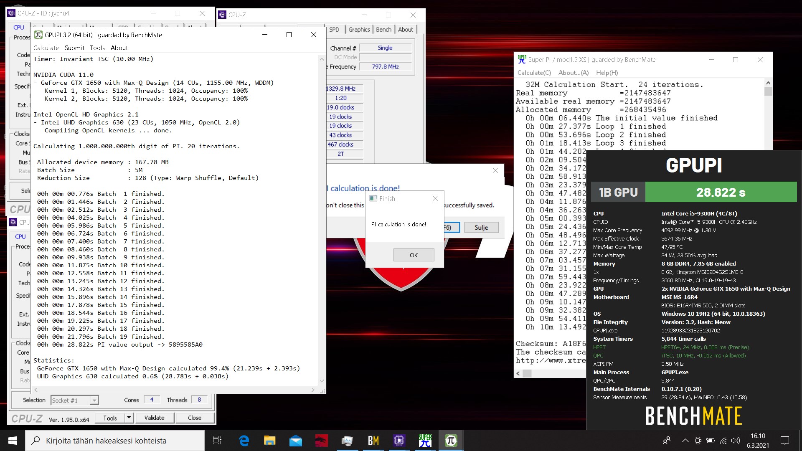Open the Mail app on the taskbar

click(x=296, y=441)
